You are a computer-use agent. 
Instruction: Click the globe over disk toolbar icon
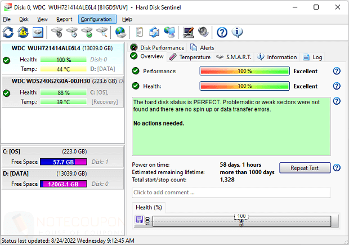[x=120, y=32]
